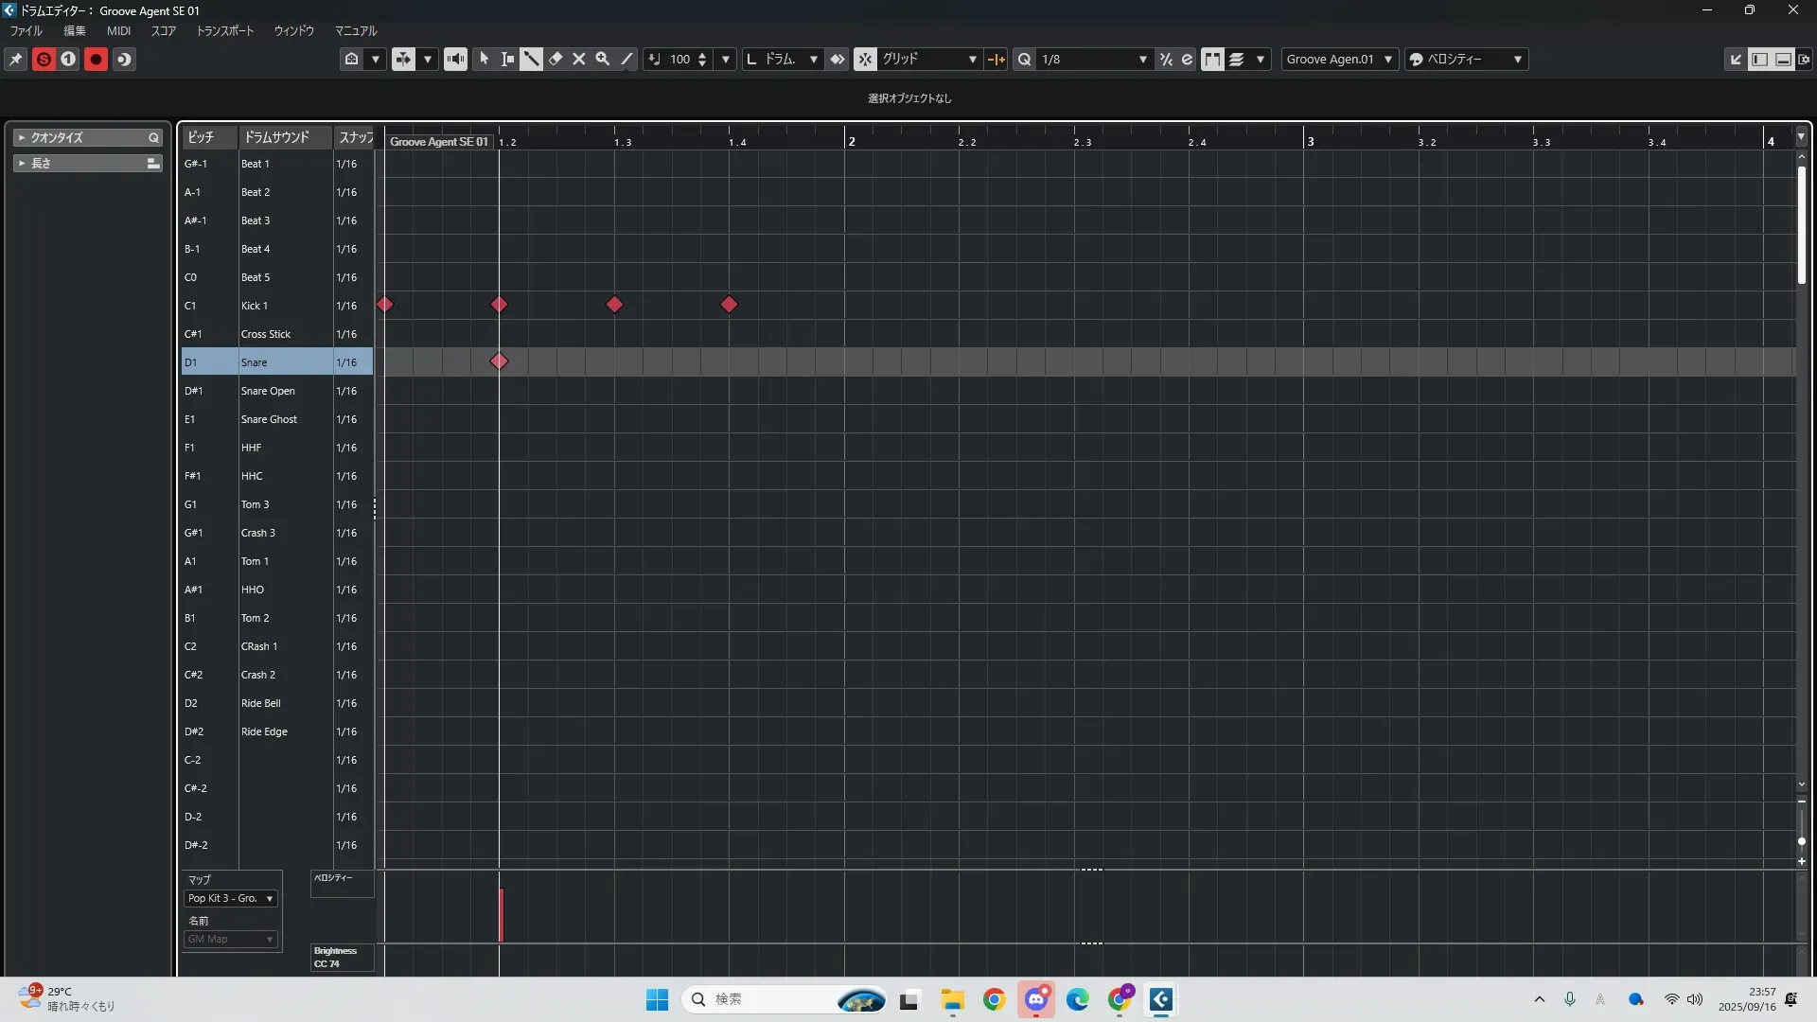
Task: Click the ドラムサウンド column header
Action: click(277, 137)
